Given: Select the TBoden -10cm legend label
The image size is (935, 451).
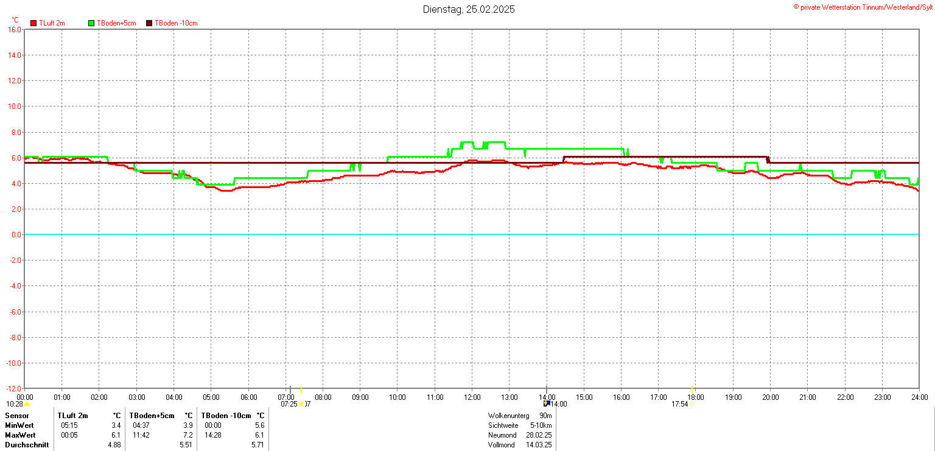Looking at the screenshot, I should tap(176, 23).
